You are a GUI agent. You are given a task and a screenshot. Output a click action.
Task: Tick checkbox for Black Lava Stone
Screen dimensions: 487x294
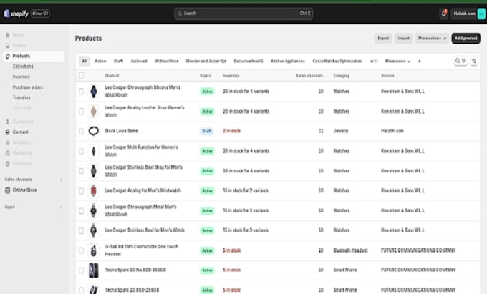click(x=82, y=131)
